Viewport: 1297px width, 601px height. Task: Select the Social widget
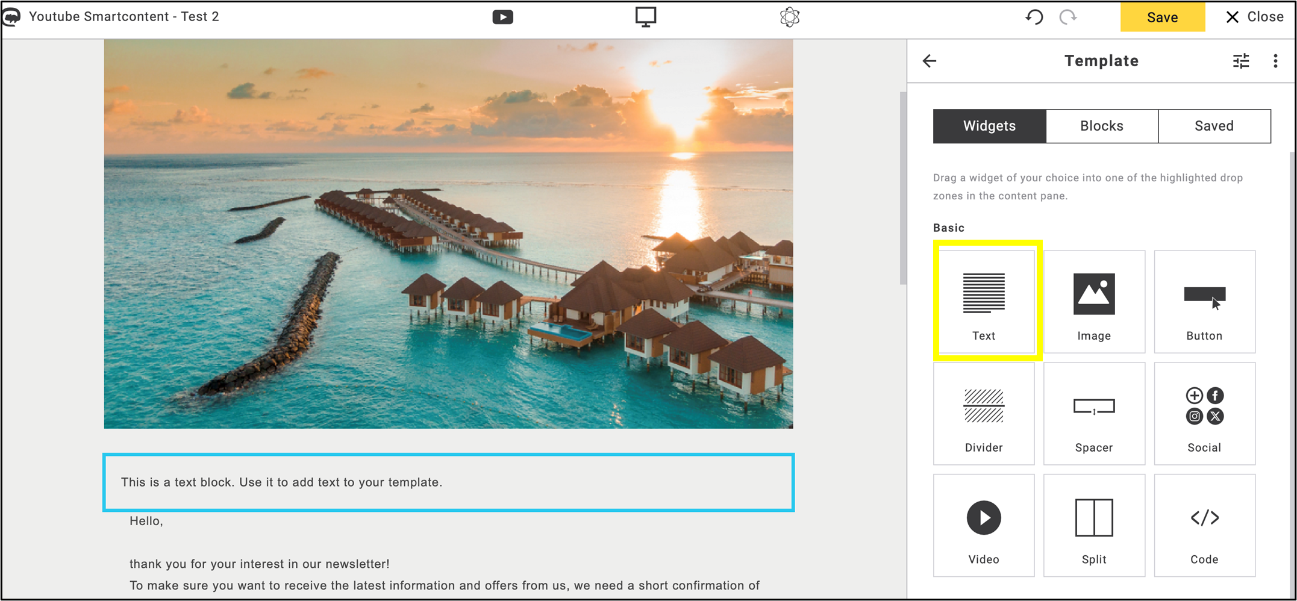click(1204, 414)
